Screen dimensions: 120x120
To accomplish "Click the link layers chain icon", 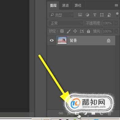I will point(61,113).
